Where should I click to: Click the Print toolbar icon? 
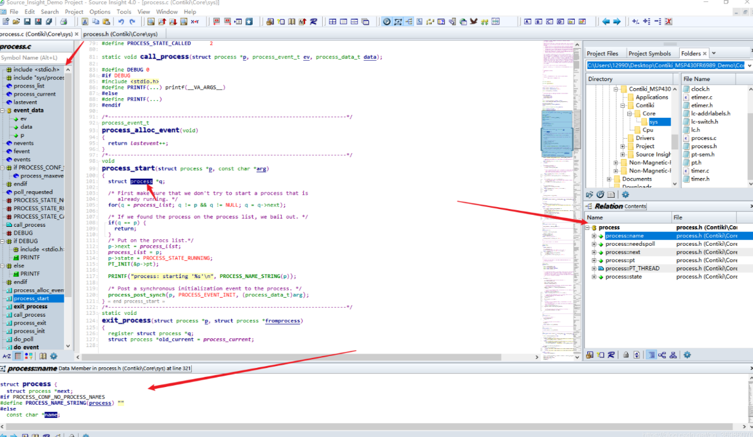[63, 22]
